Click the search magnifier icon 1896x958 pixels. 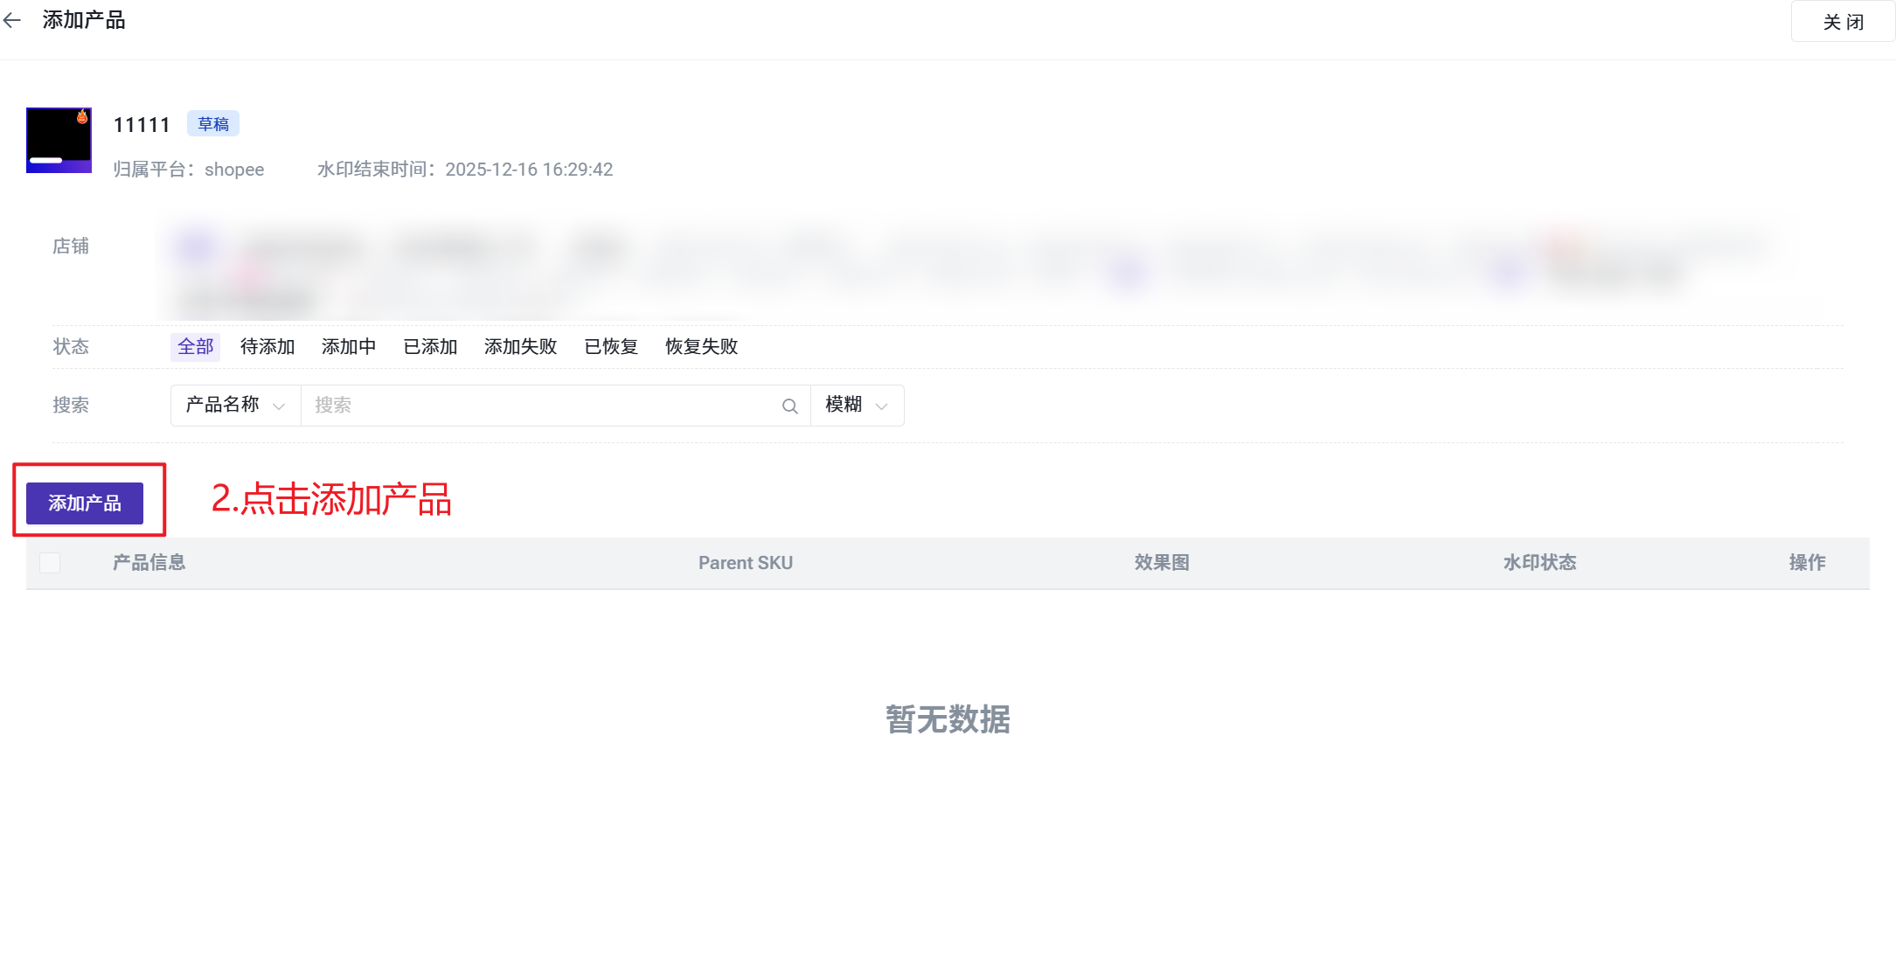(789, 406)
